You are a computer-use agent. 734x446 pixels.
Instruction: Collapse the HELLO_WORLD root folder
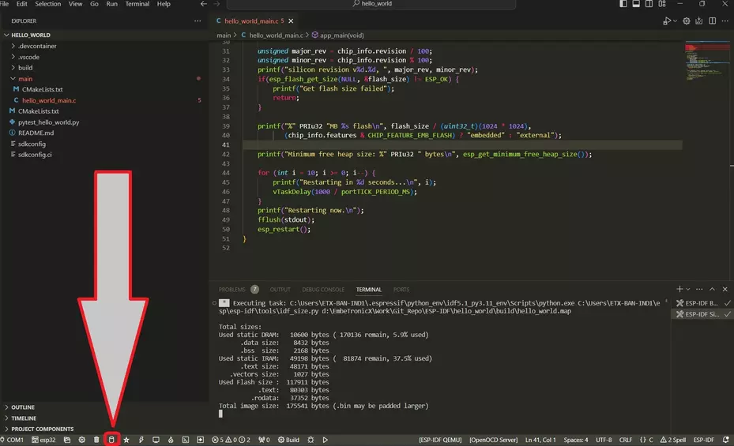pos(31,35)
